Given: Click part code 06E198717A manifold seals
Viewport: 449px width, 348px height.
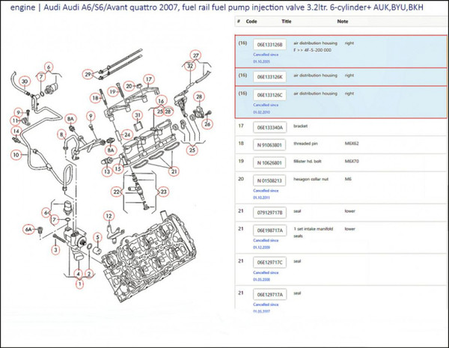Looking at the screenshot, I should [x=269, y=231].
